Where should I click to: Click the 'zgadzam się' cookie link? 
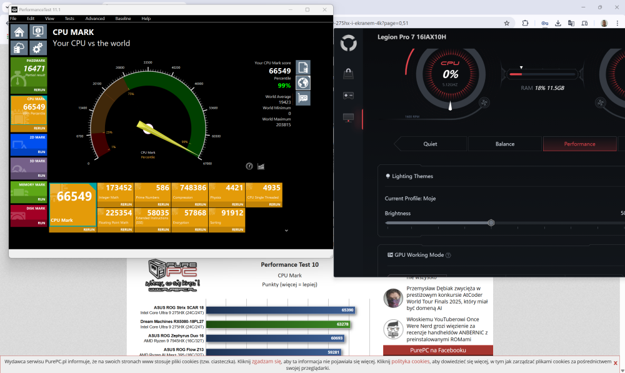pos(266,361)
